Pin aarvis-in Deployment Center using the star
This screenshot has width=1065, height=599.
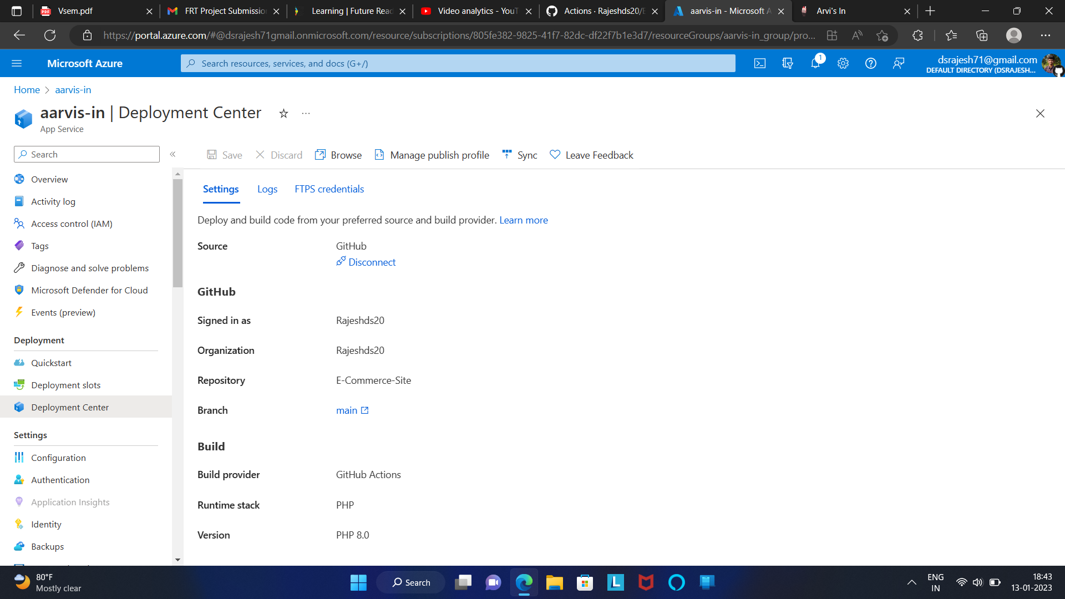pyautogui.click(x=283, y=113)
